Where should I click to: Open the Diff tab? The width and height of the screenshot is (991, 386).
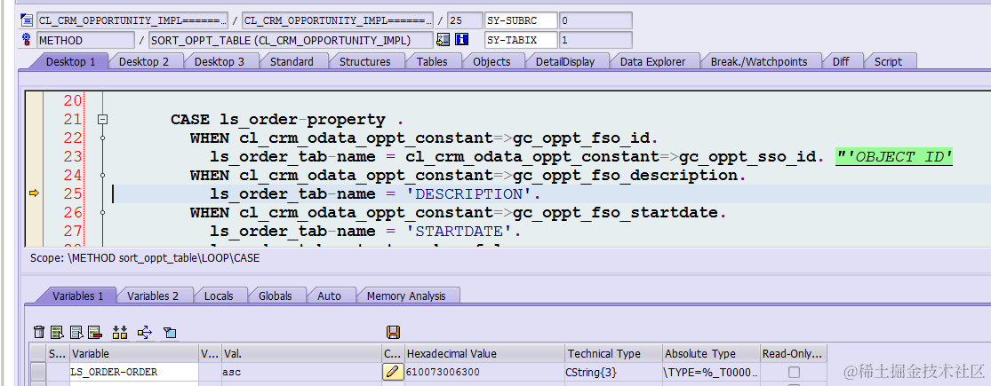coord(841,61)
